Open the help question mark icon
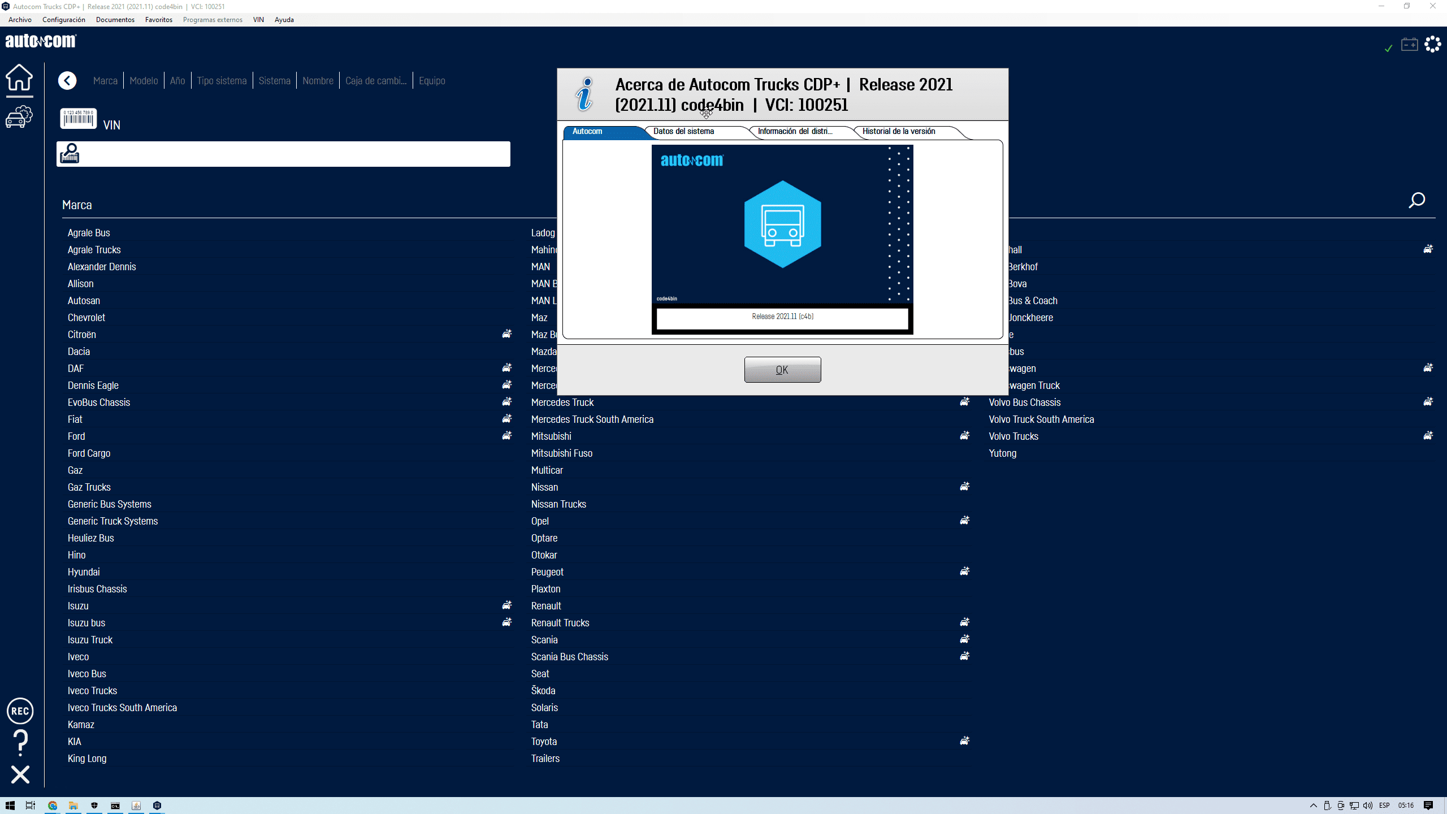Image resolution: width=1447 pixels, height=814 pixels. (x=20, y=742)
